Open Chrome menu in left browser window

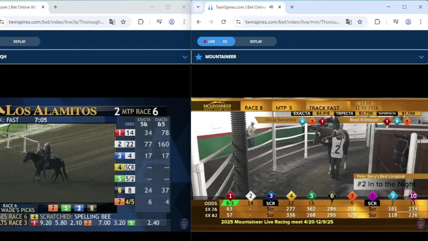[x=184, y=22]
